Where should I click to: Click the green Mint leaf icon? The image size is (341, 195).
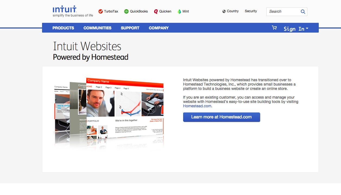(x=179, y=11)
